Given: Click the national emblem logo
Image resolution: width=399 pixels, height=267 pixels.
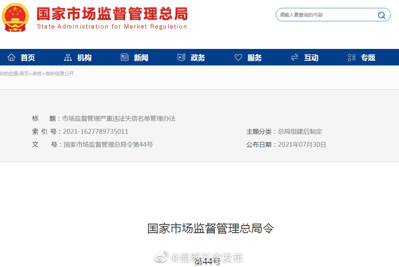Looking at the screenshot, I should click(x=15, y=17).
